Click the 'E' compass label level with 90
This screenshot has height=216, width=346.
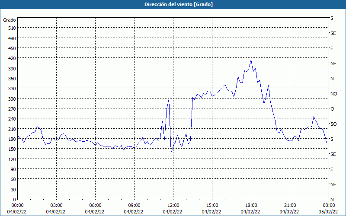tap(332, 169)
